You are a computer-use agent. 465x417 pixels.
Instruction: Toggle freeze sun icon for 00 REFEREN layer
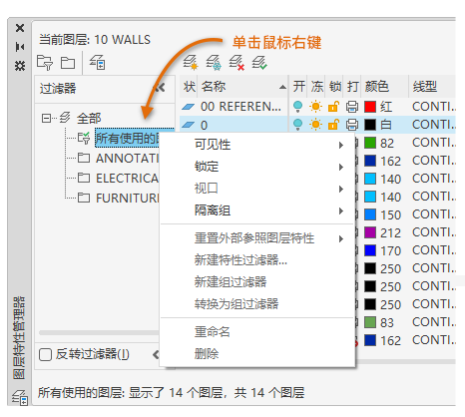pyautogui.click(x=315, y=107)
